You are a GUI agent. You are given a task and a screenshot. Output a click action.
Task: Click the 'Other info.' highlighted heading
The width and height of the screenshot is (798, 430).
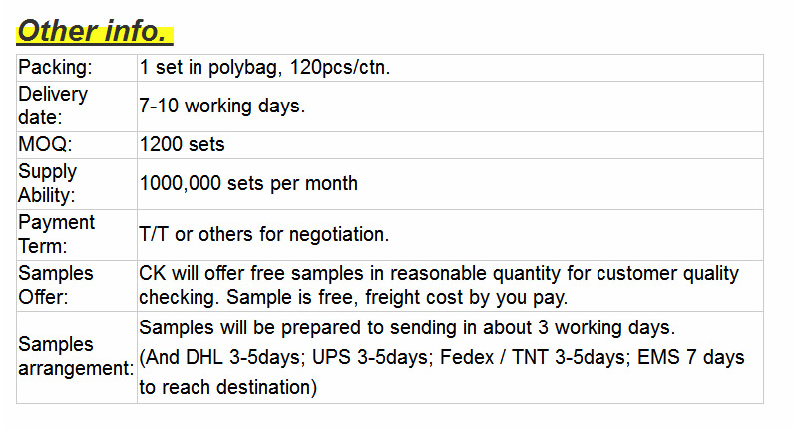95,31
